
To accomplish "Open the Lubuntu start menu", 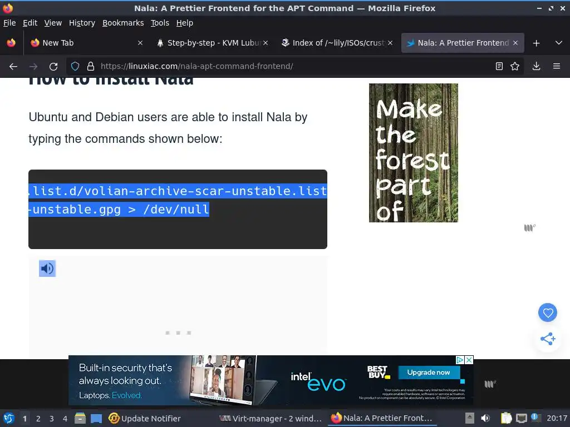I will pos(9,418).
